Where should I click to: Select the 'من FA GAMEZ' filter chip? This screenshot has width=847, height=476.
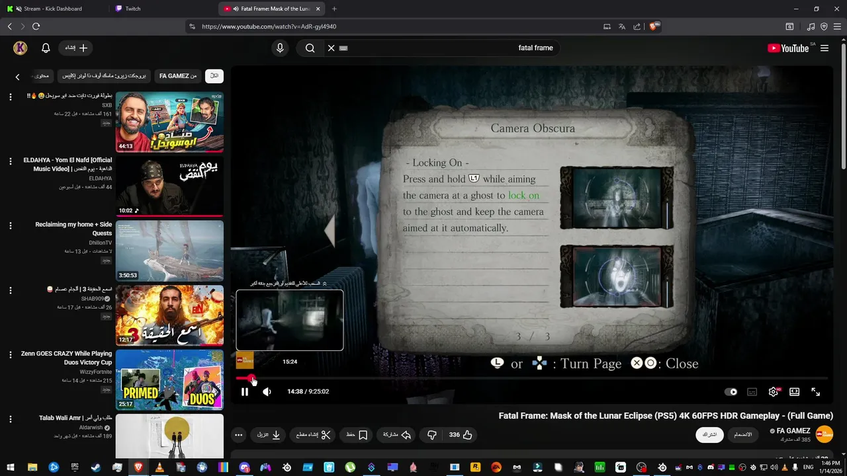pyautogui.click(x=178, y=76)
